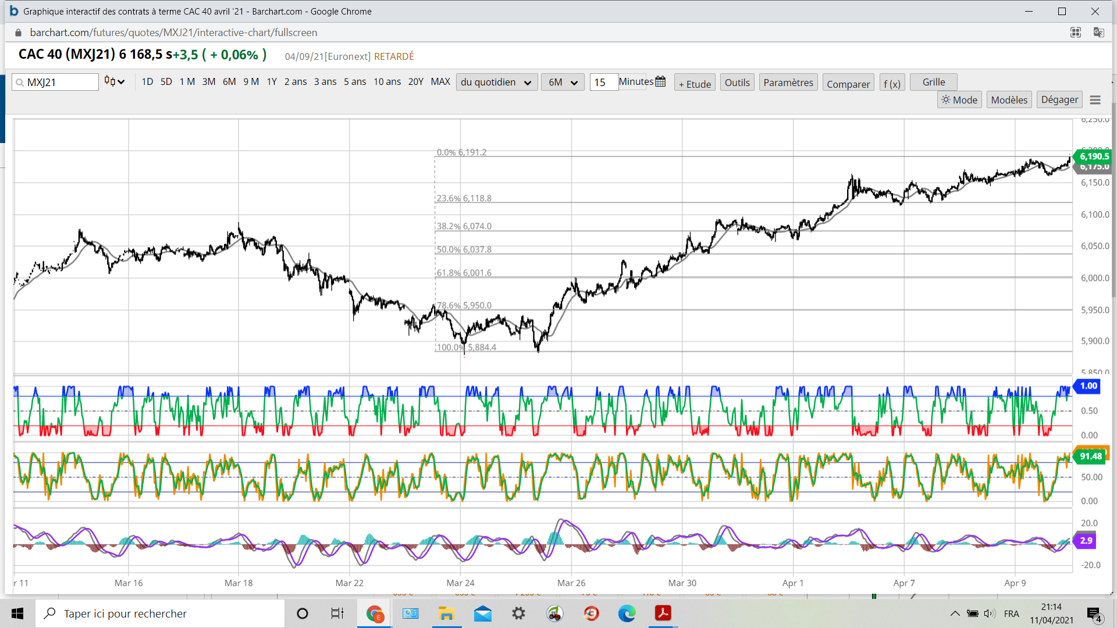Select the 1D time range
This screenshot has height=628, width=1117.
tap(147, 81)
